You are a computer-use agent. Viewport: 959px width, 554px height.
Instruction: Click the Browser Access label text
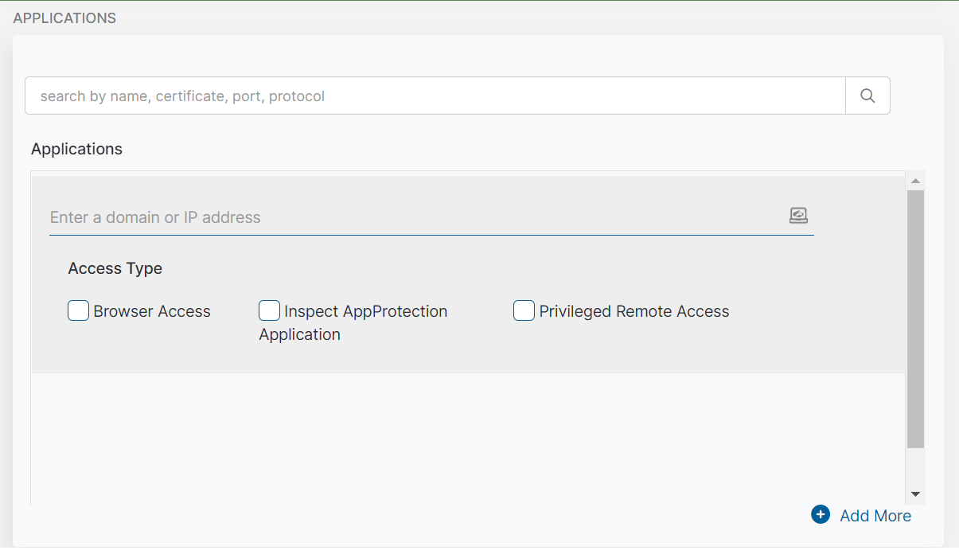pos(152,311)
